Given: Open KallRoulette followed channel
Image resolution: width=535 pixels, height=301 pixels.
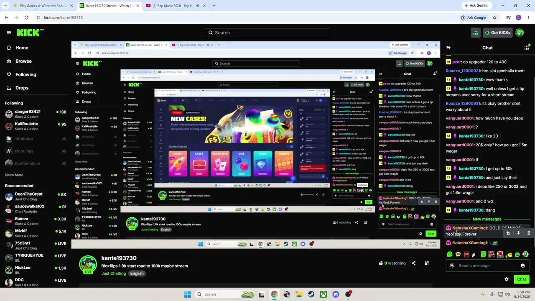Looking at the screenshot, I should coord(36,126).
